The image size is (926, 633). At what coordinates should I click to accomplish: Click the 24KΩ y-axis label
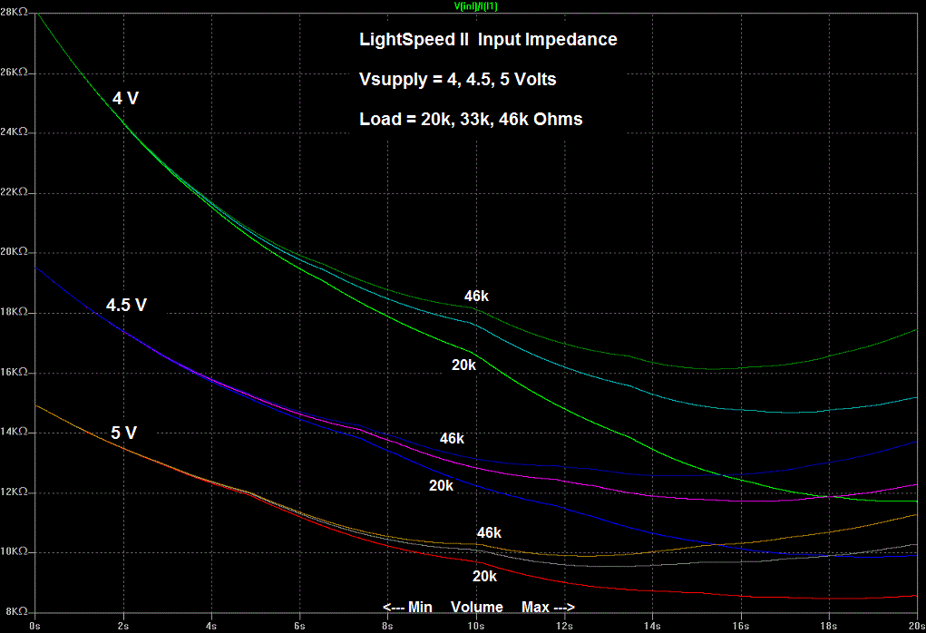pyautogui.click(x=15, y=131)
